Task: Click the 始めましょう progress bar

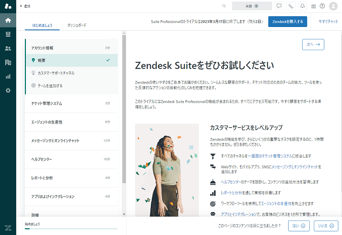Action: point(72,229)
